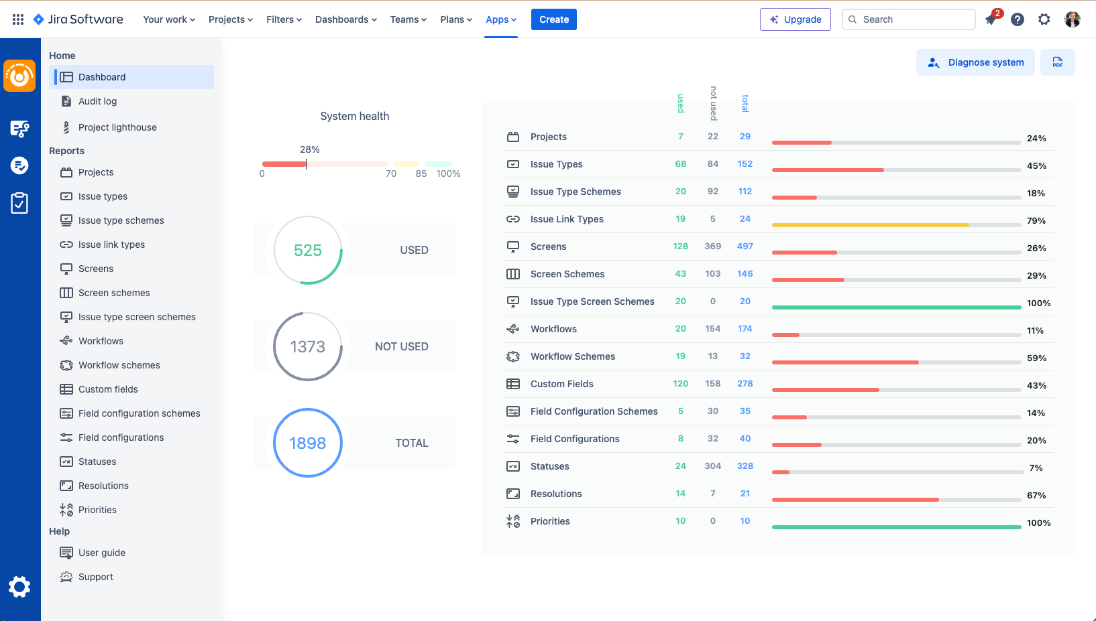The image size is (1096, 621).
Task: Open the Apps menu tab
Action: [x=501, y=19]
